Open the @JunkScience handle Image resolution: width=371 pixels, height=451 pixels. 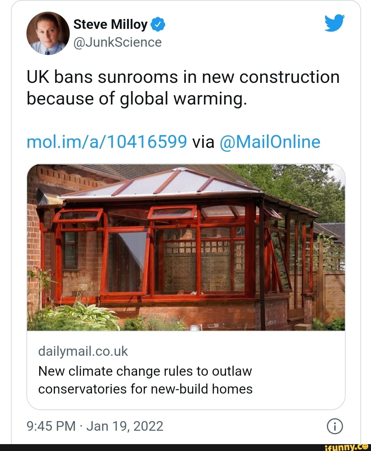117,42
